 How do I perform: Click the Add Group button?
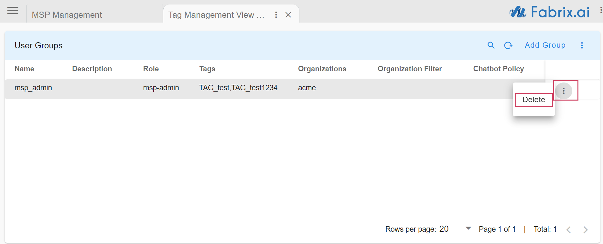tap(545, 45)
